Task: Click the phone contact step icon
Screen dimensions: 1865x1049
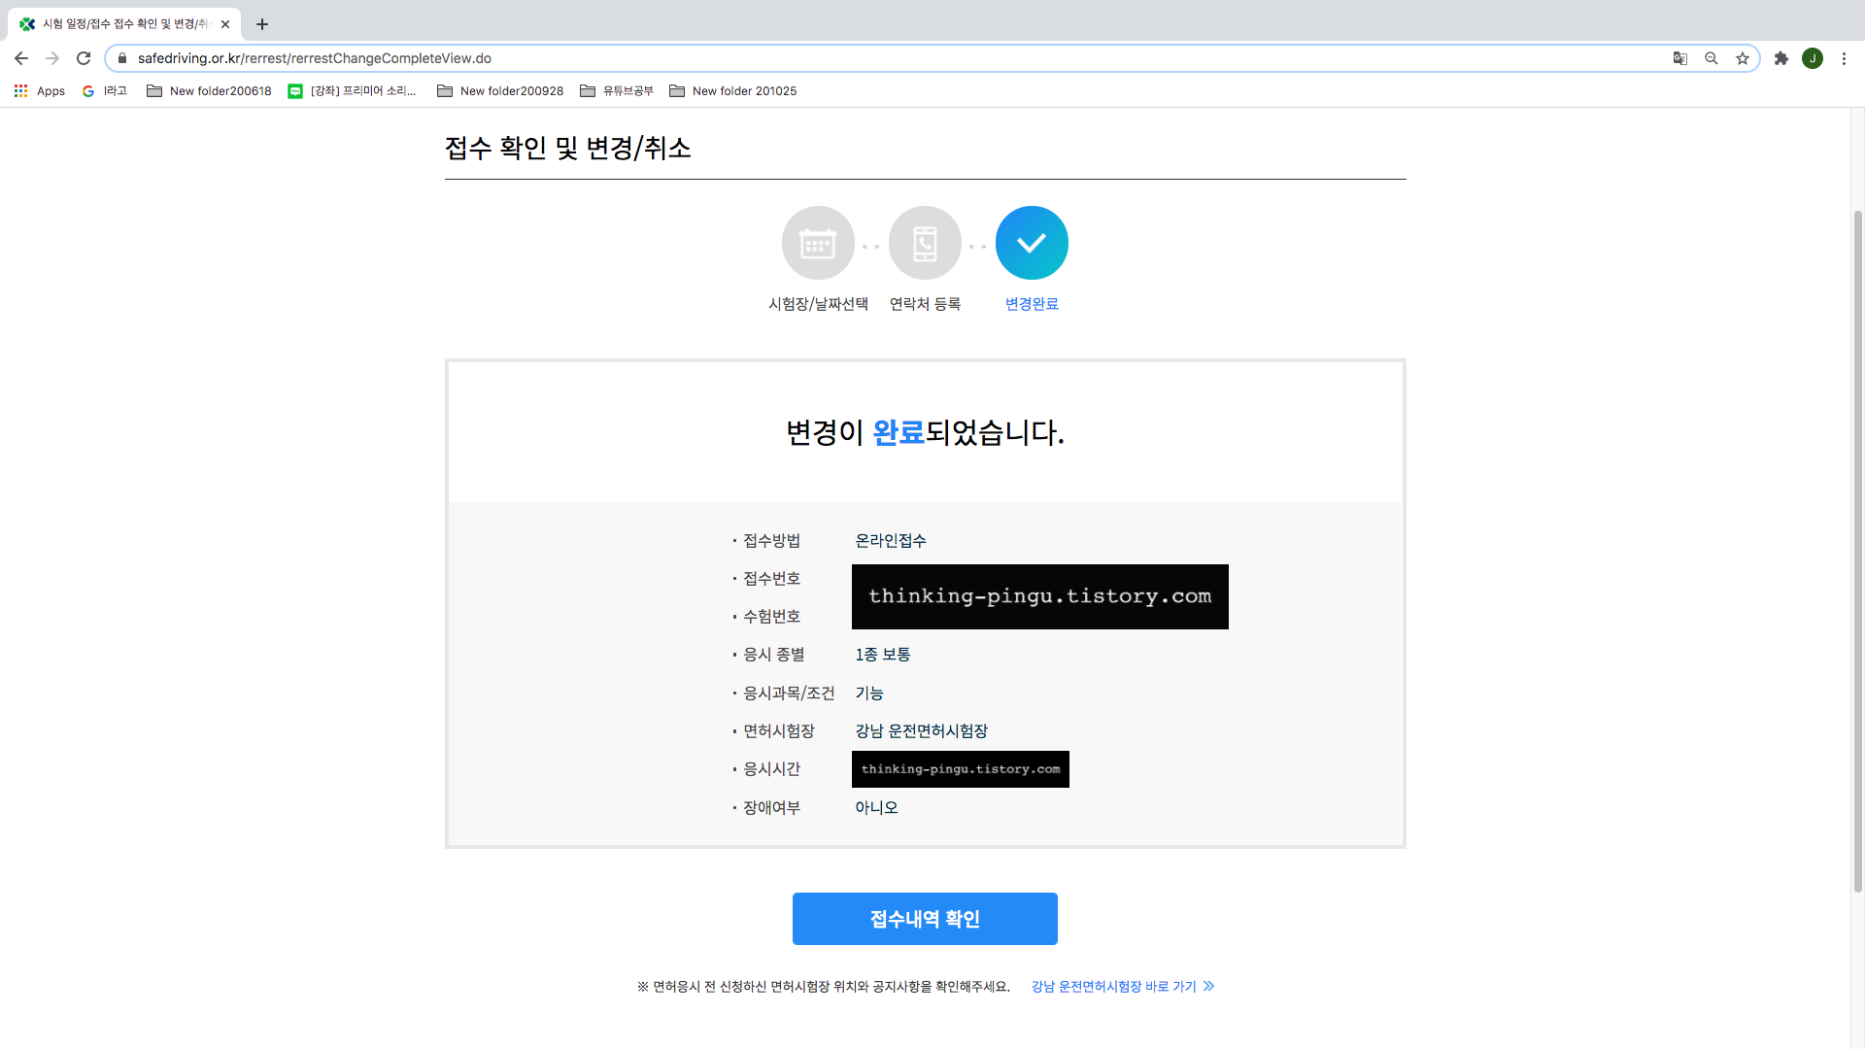Action: pyautogui.click(x=925, y=243)
